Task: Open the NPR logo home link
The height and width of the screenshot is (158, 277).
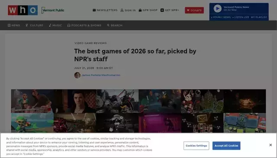Action: coord(23,10)
